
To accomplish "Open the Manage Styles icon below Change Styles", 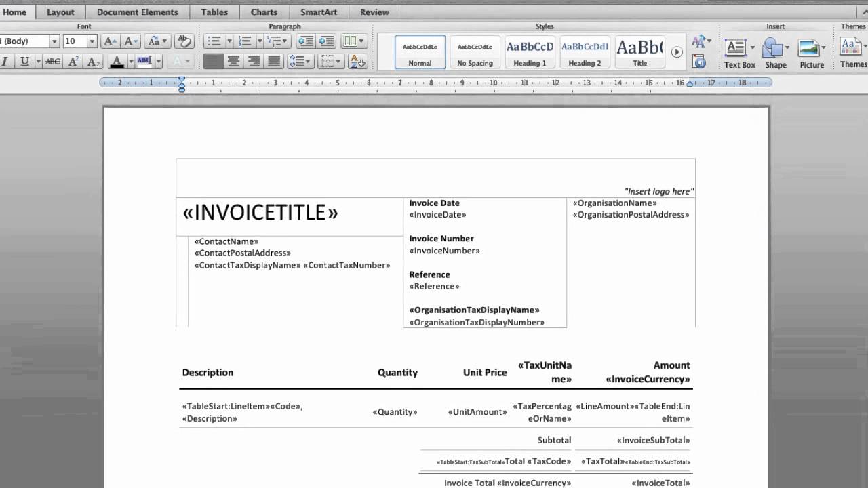I will point(698,61).
